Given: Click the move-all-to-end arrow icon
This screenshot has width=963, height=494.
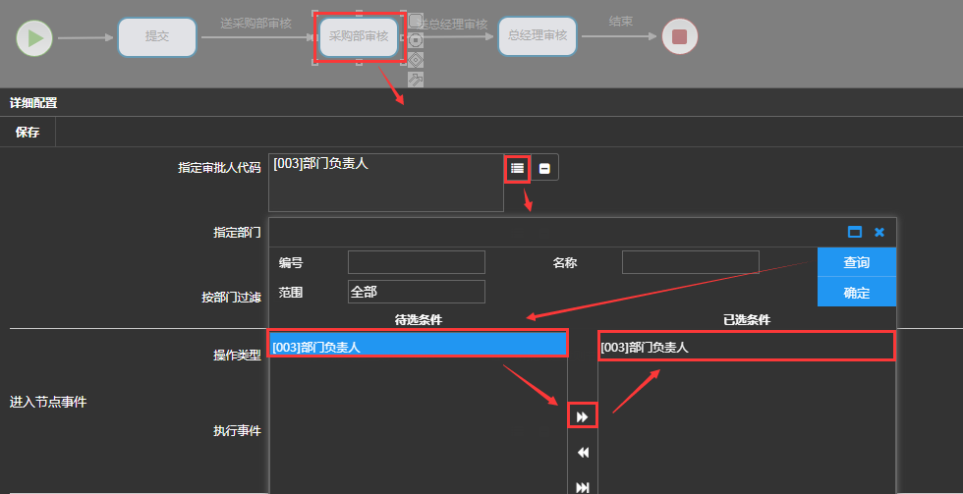Looking at the screenshot, I should [583, 486].
